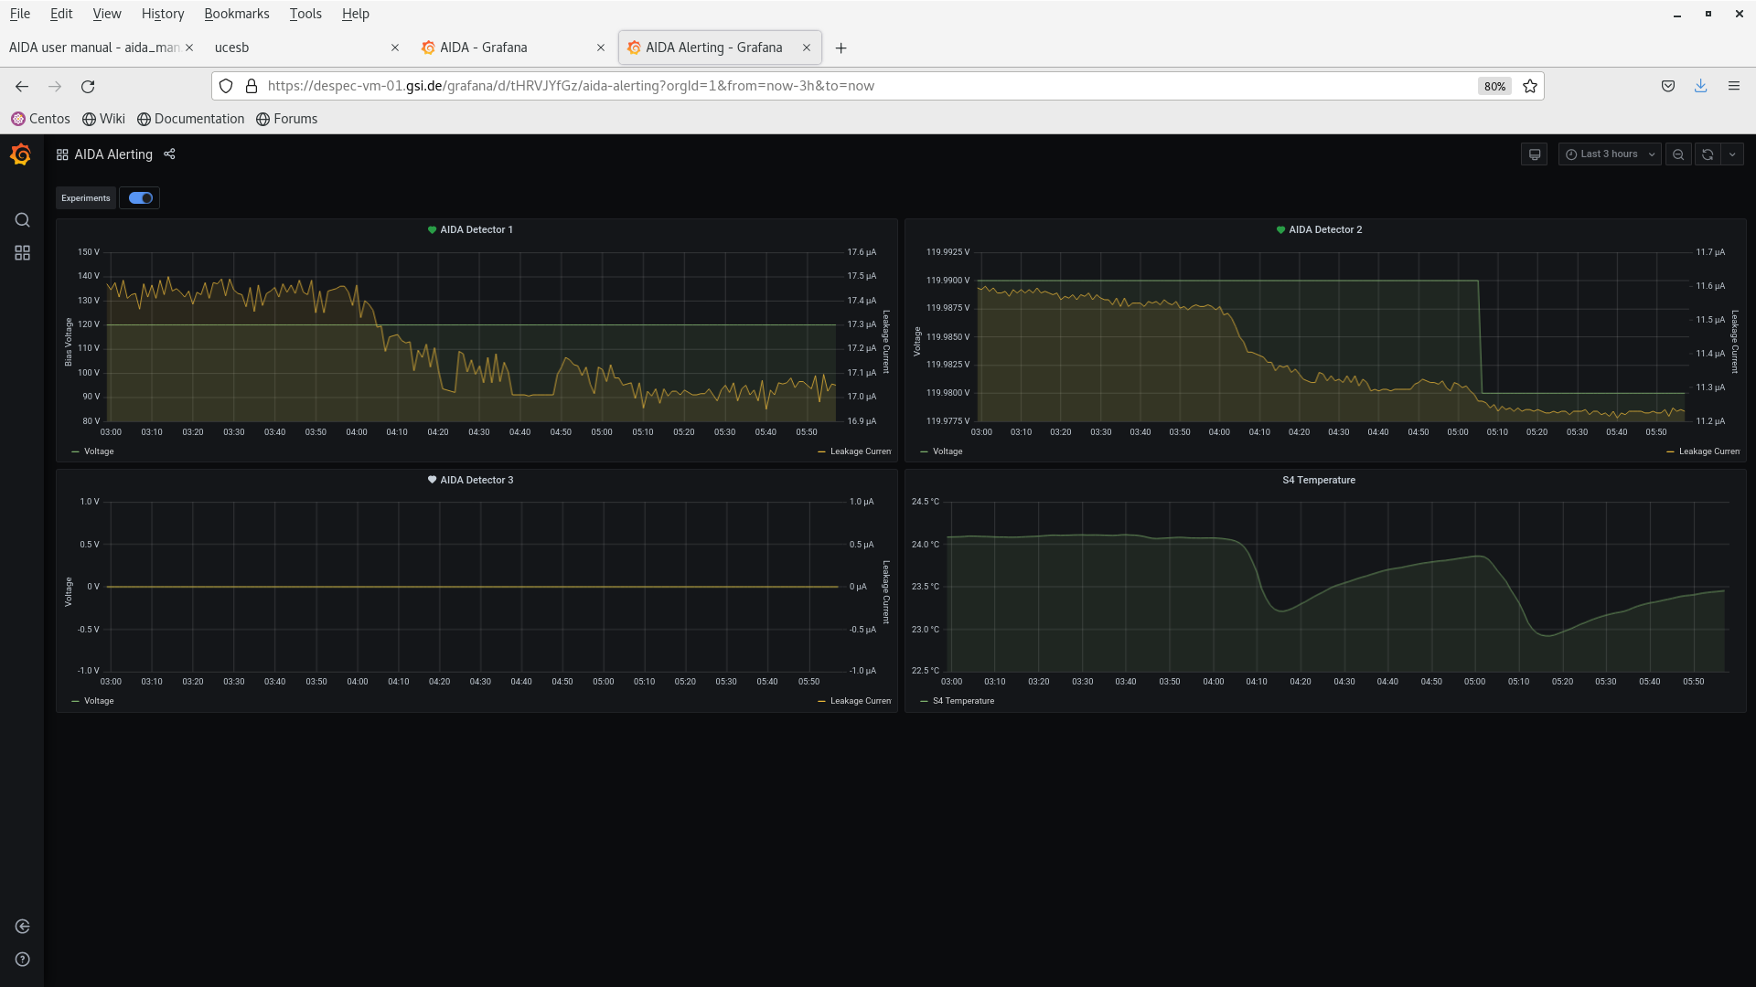Share the AIDA Alerting dashboard
Viewport: 1756px width, 987px height.
(169, 154)
